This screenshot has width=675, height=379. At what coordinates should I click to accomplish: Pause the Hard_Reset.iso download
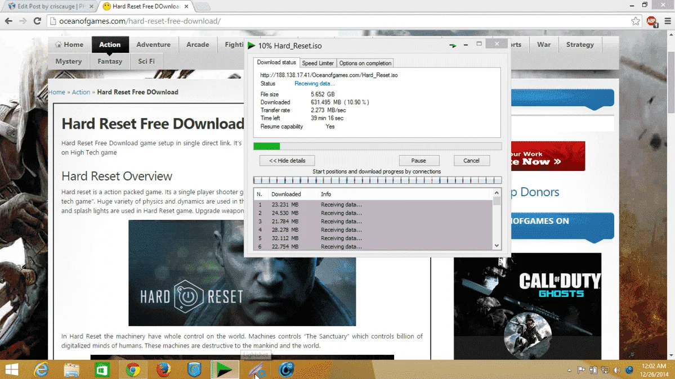point(418,160)
